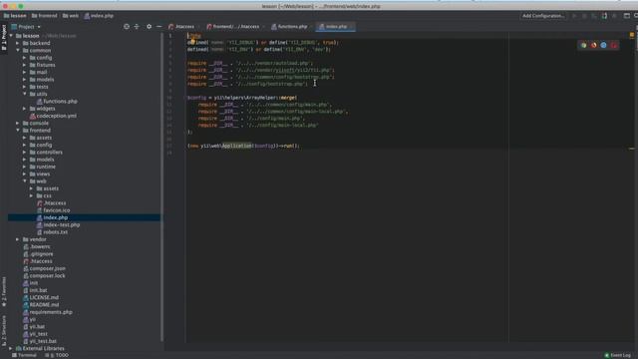638x359 pixels.
Task: Expand the controllers folder
Action: point(24,153)
